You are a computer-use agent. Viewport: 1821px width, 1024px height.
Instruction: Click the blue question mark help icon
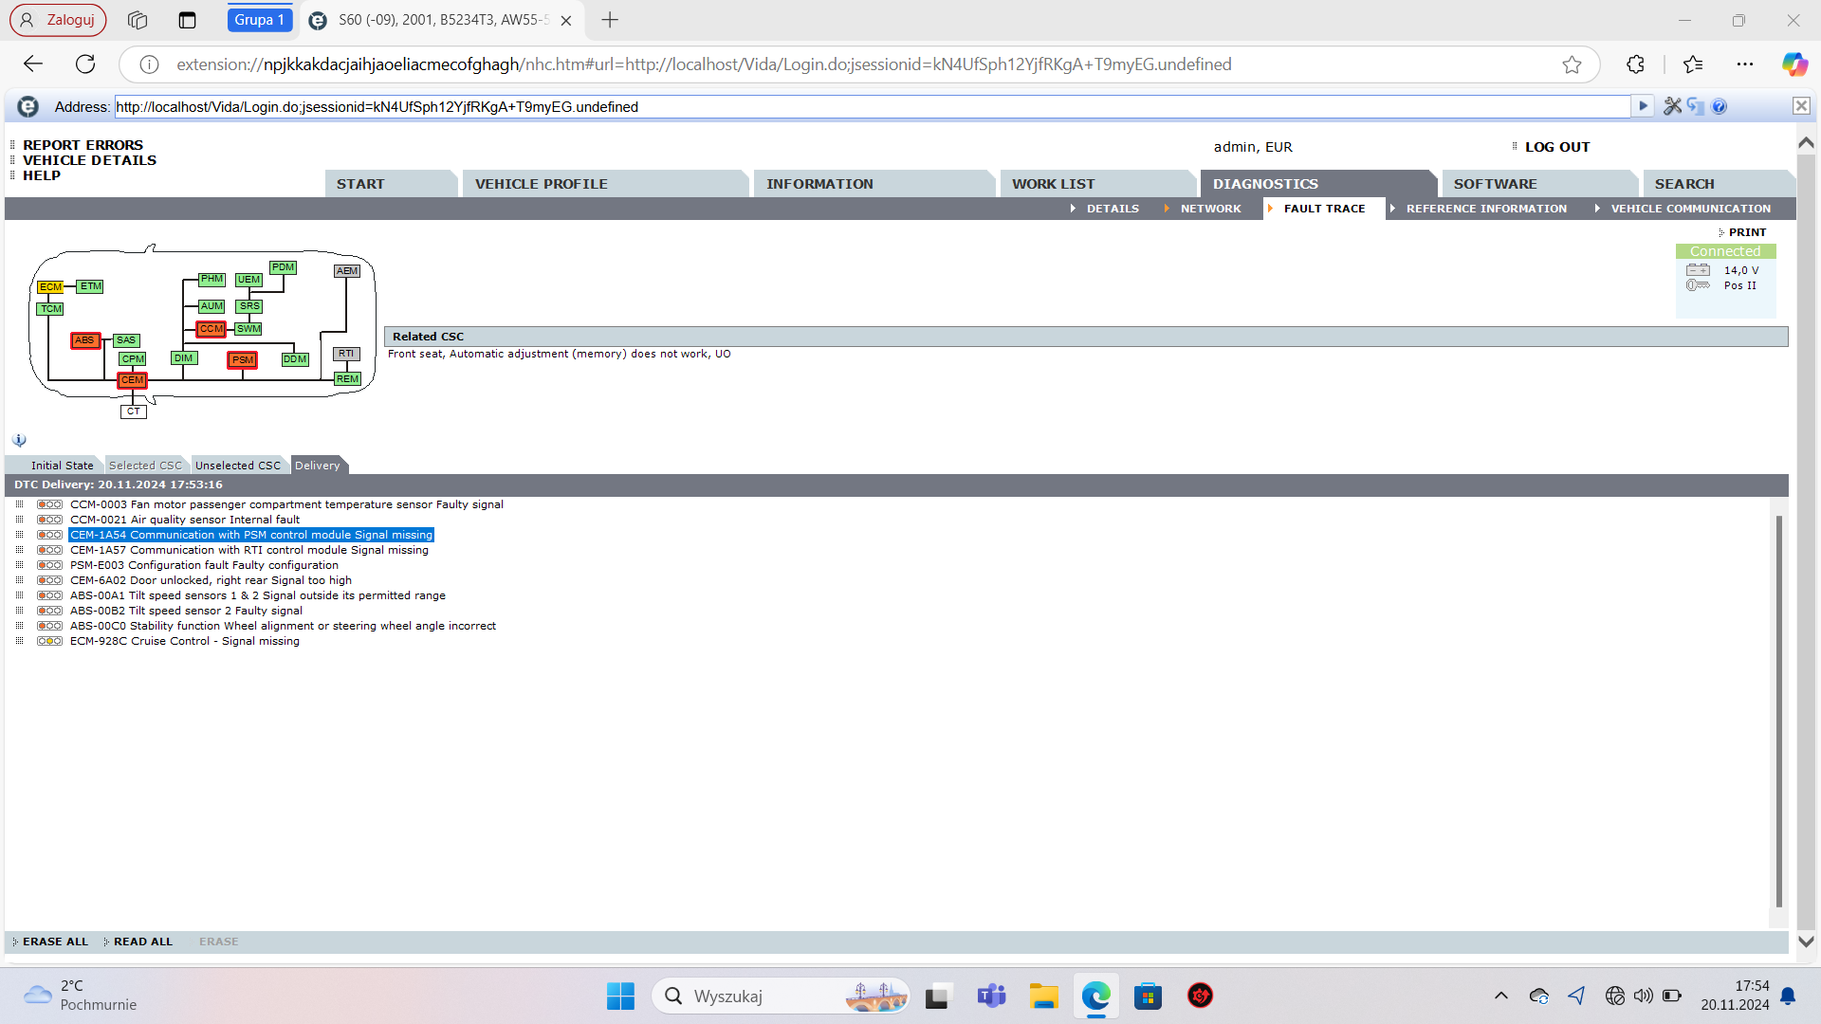click(x=1720, y=106)
